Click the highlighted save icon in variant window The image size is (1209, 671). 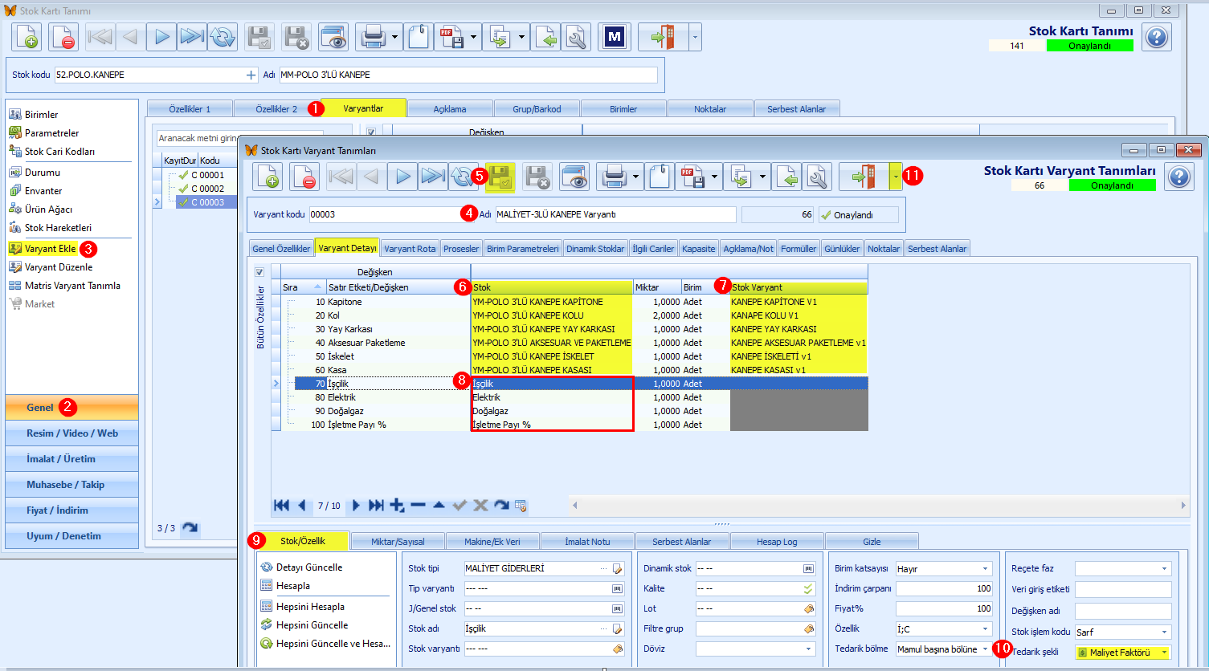(x=500, y=177)
